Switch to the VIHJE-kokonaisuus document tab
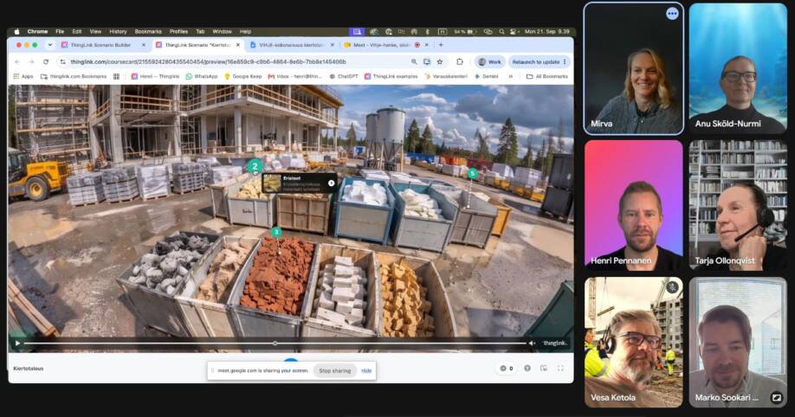The image size is (795, 417). point(292,45)
